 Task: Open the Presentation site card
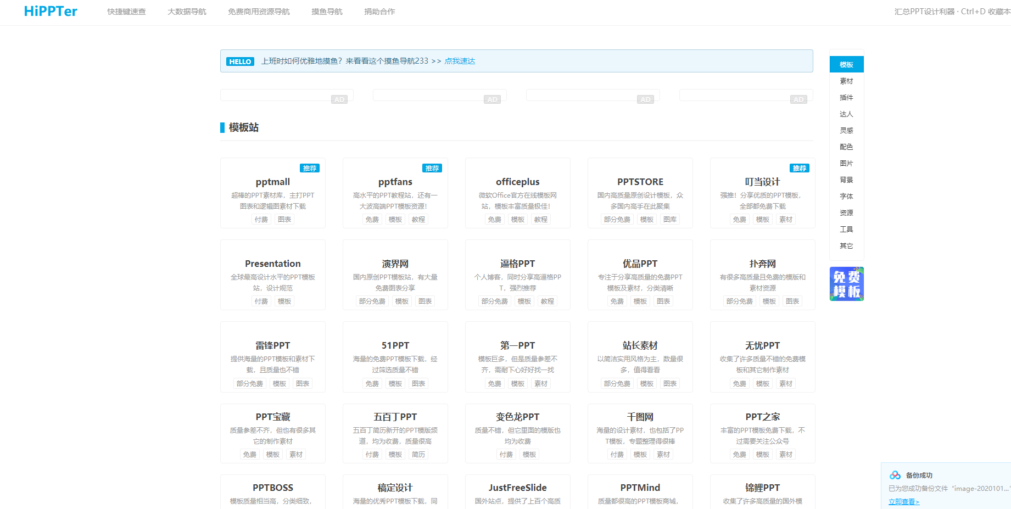[273, 275]
